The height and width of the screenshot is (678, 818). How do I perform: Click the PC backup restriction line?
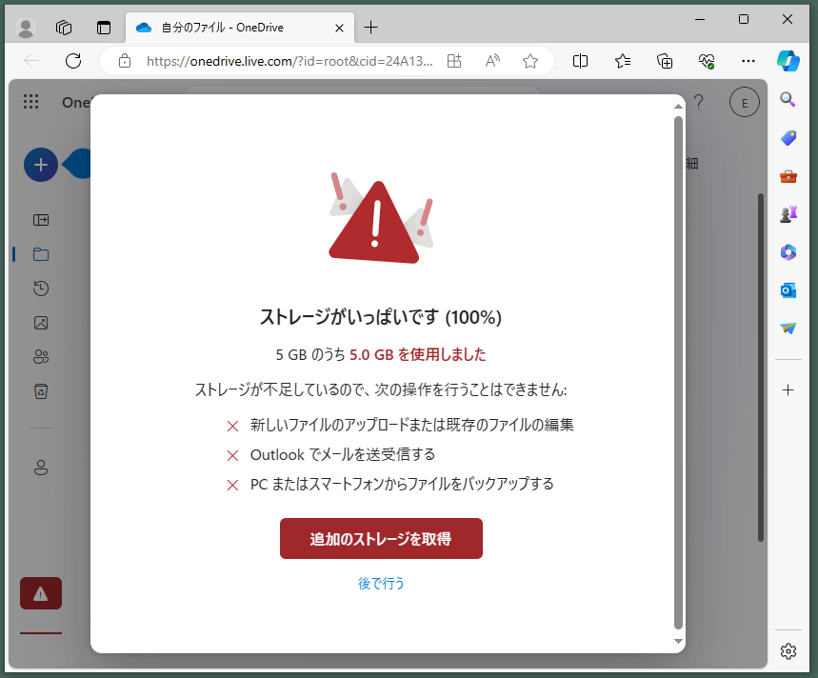click(402, 484)
